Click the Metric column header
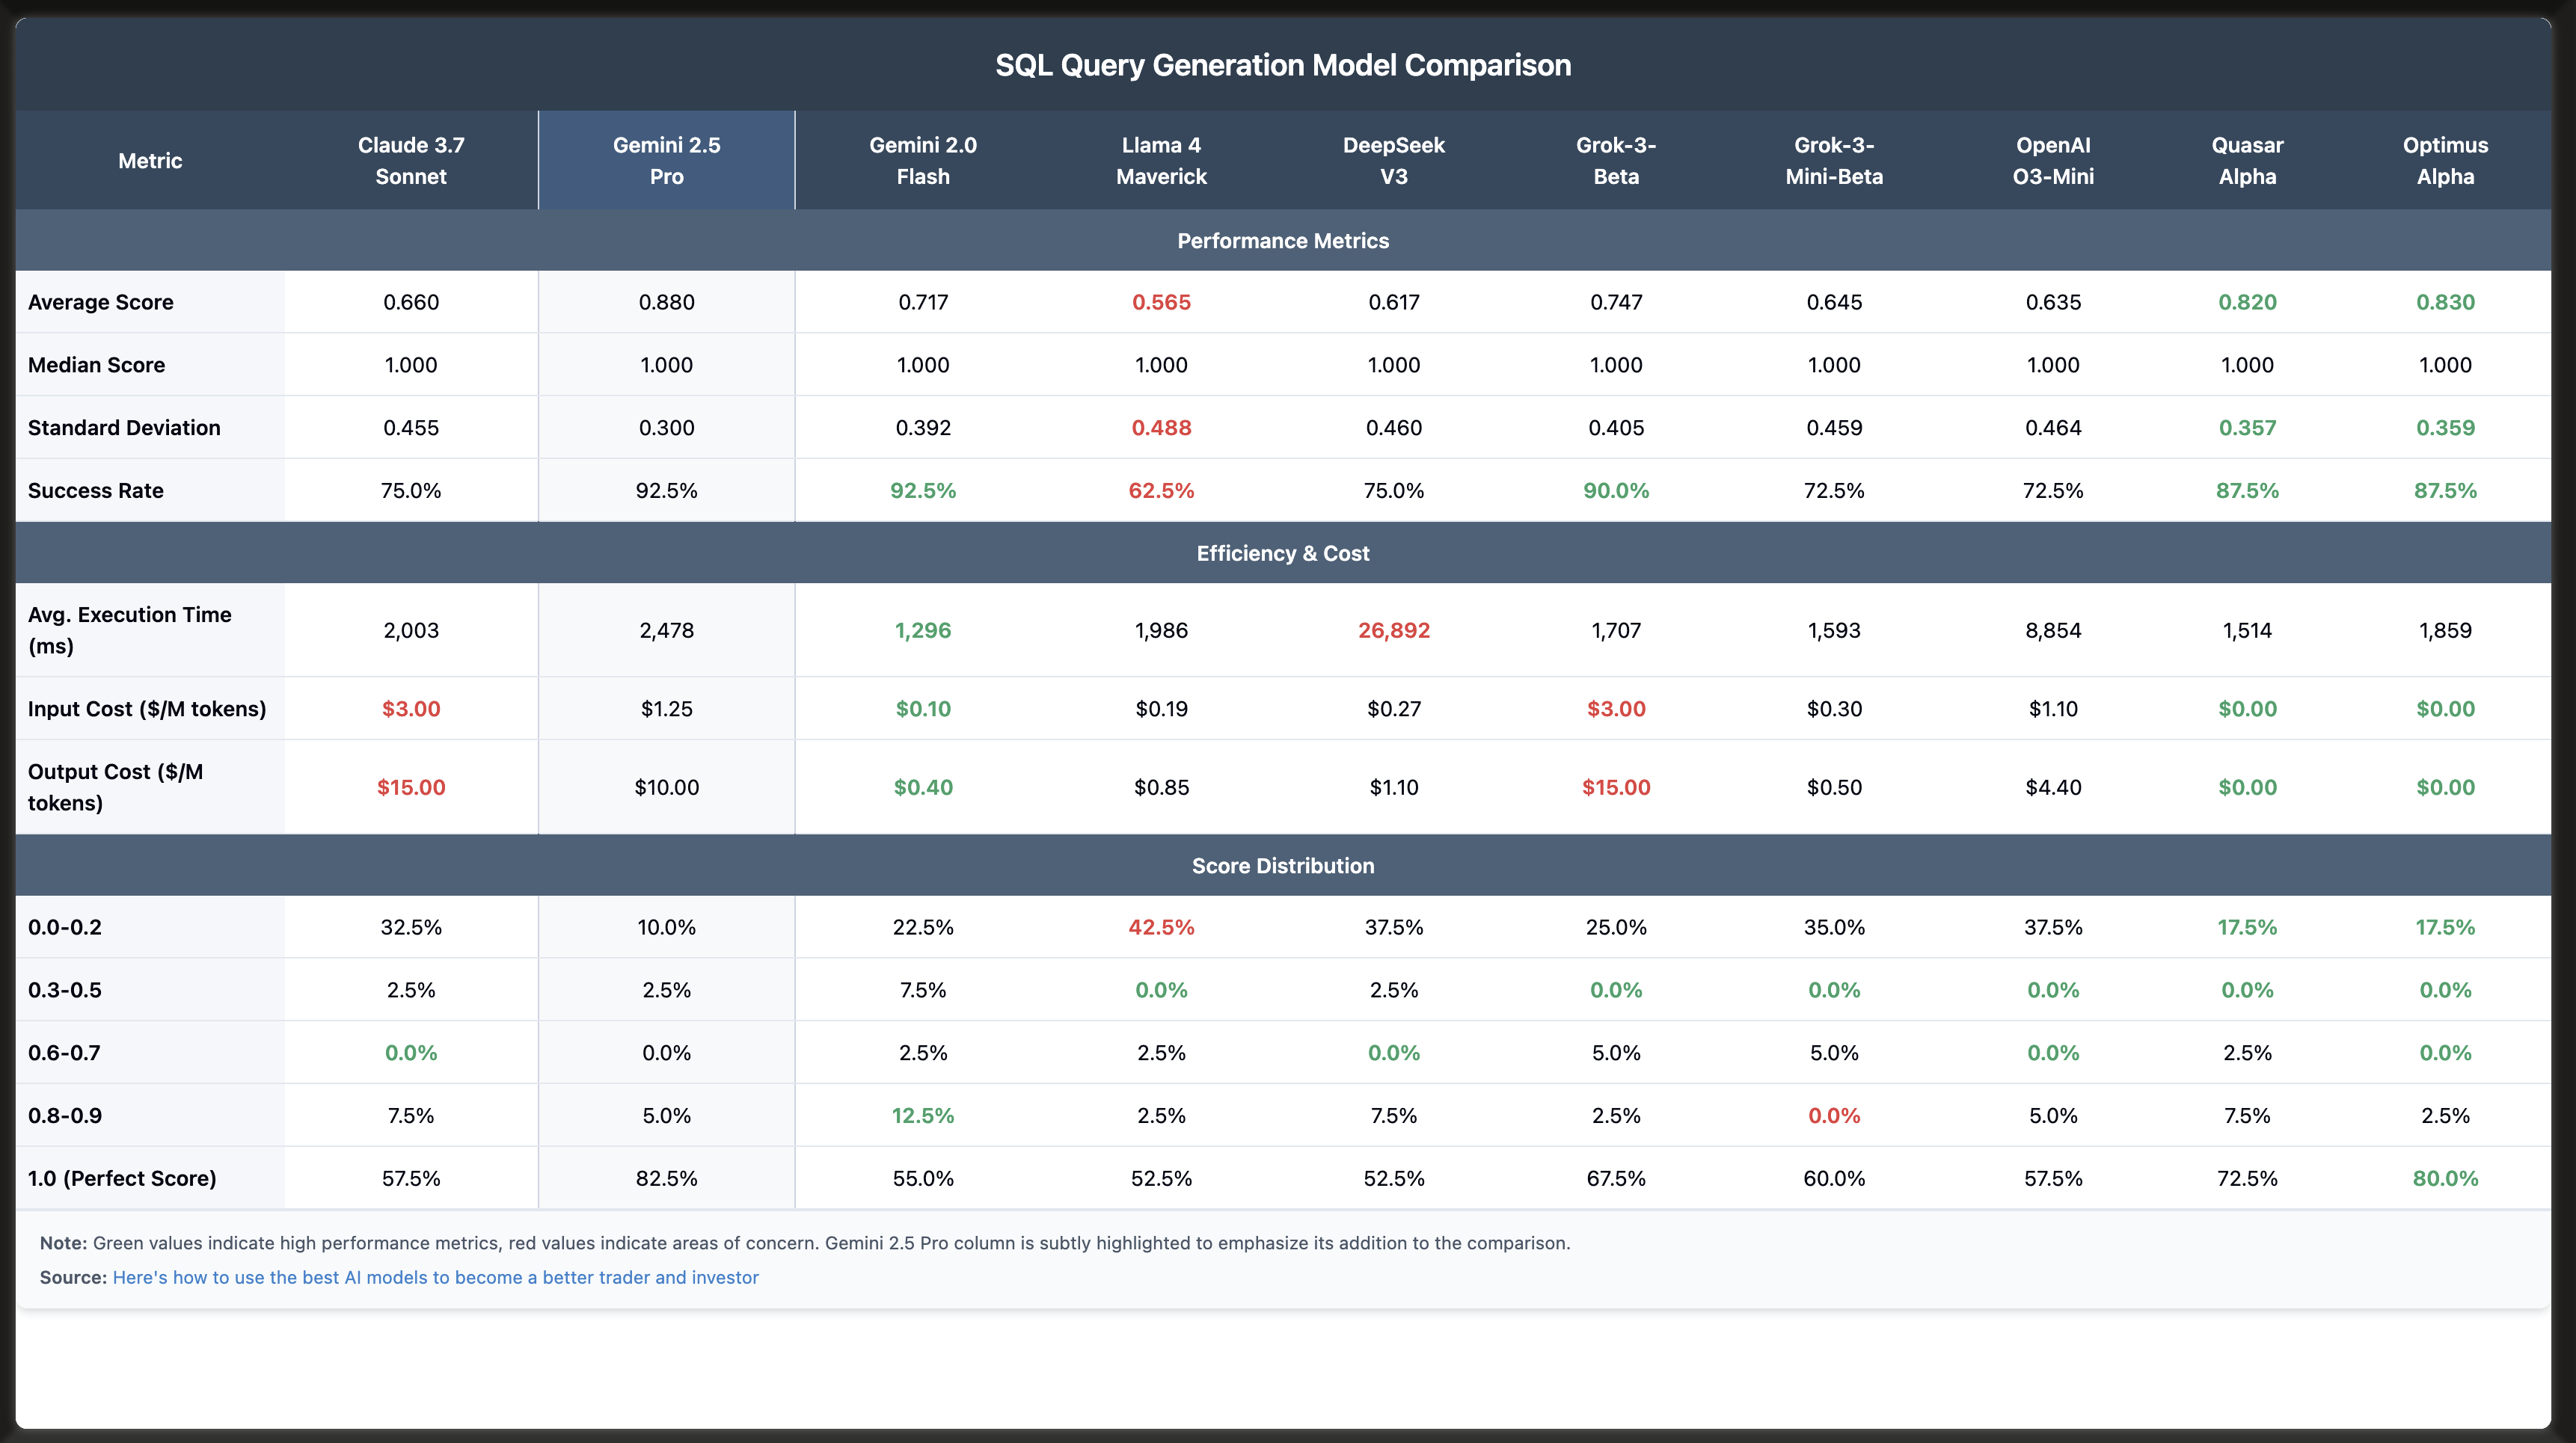The image size is (2576, 1443). 150,161
